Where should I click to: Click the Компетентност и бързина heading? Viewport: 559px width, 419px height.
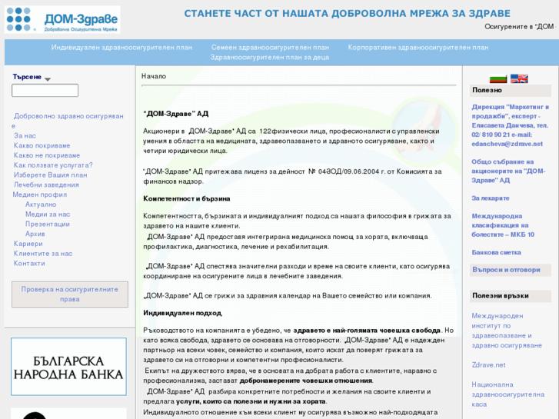pos(186,198)
